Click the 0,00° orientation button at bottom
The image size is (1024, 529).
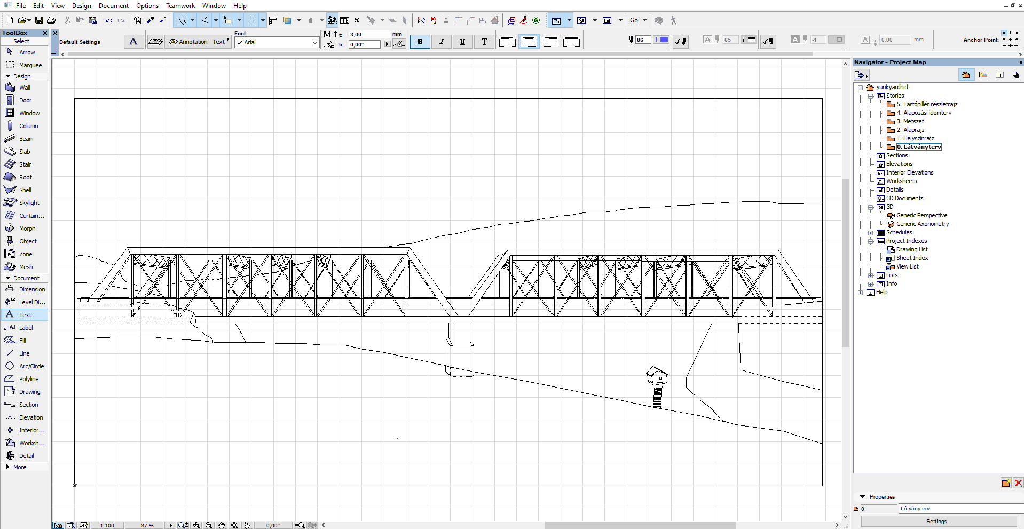point(273,525)
